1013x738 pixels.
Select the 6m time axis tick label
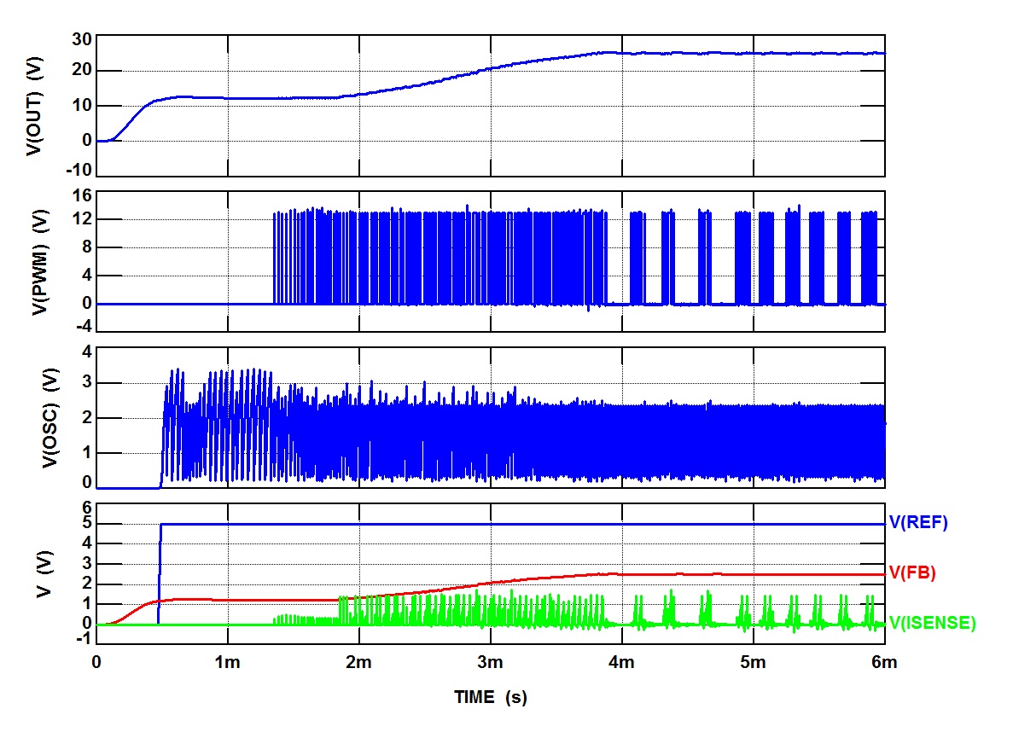click(884, 662)
